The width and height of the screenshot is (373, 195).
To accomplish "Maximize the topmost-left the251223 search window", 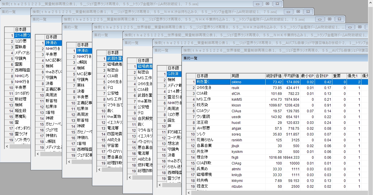I will [x=267, y=4].
